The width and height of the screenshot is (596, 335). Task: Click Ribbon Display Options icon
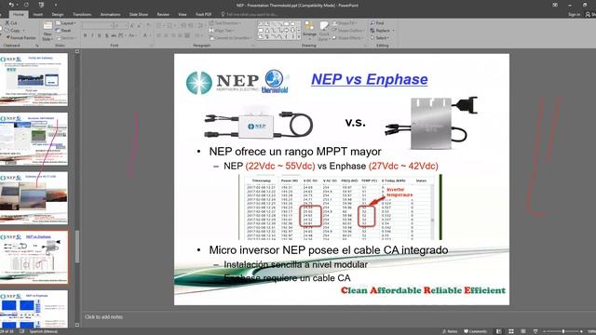(x=555, y=5)
